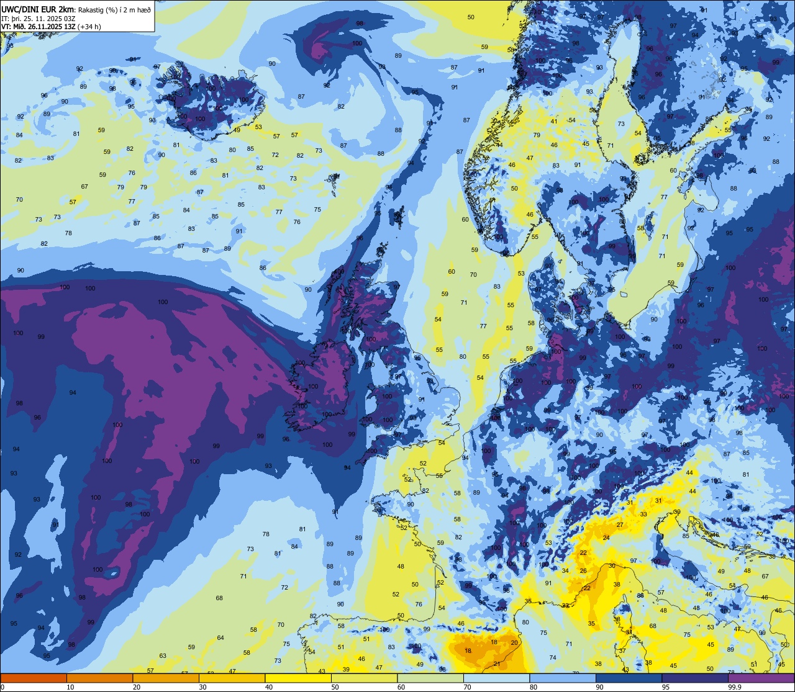Click the legend band between 20 and 30

click(x=166, y=678)
